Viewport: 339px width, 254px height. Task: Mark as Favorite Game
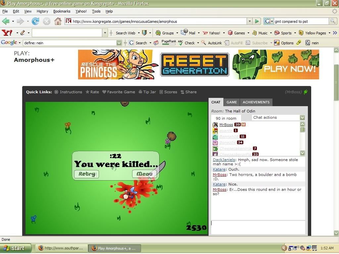click(119, 92)
